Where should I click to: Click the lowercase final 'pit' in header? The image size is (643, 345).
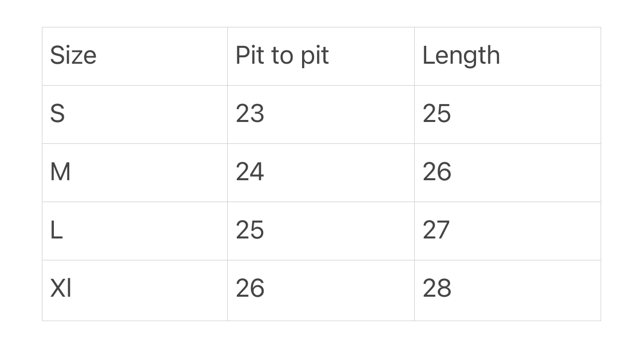(315, 55)
